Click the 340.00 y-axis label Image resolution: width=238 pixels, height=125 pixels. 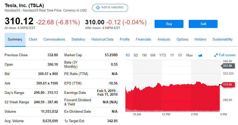click(228, 61)
